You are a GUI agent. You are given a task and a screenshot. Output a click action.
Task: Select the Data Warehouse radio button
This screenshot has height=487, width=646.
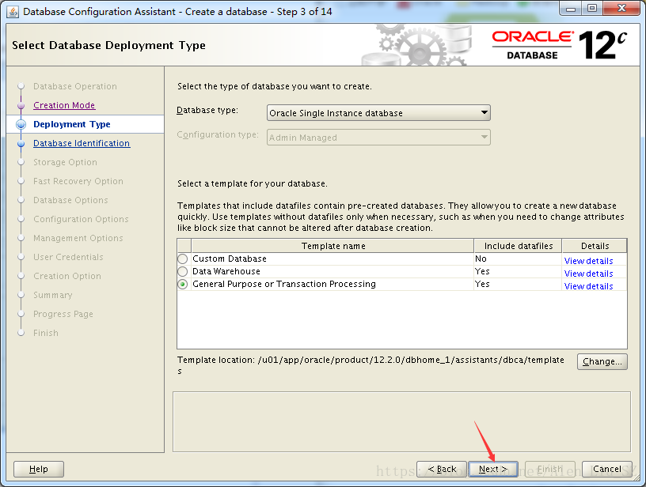pos(183,271)
